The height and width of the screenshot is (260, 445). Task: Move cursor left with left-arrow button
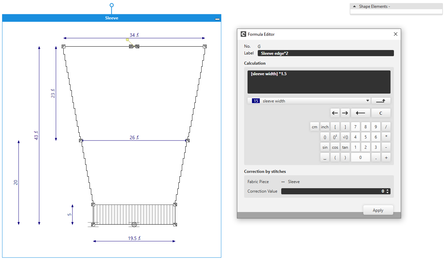pyautogui.click(x=335, y=113)
